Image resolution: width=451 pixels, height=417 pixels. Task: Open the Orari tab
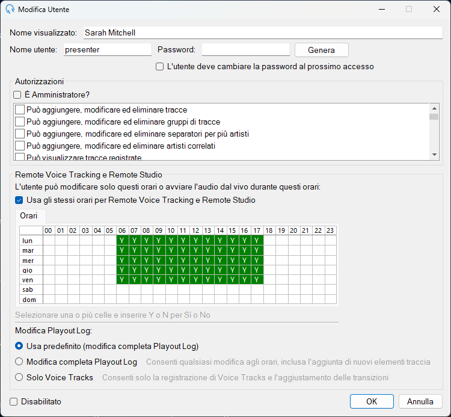29,215
